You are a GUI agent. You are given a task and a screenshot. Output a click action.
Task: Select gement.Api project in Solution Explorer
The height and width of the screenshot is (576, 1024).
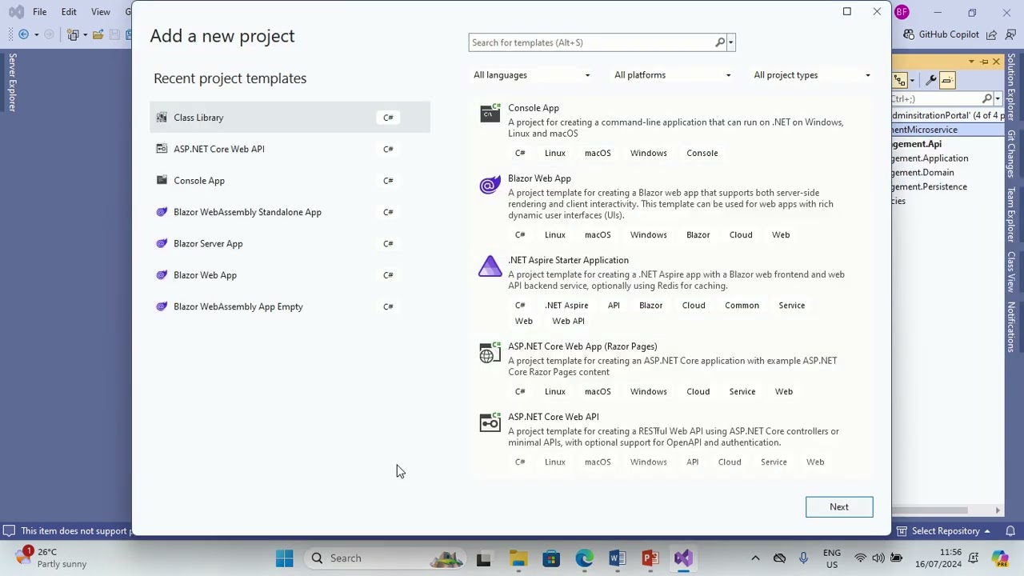pyautogui.click(x=917, y=144)
